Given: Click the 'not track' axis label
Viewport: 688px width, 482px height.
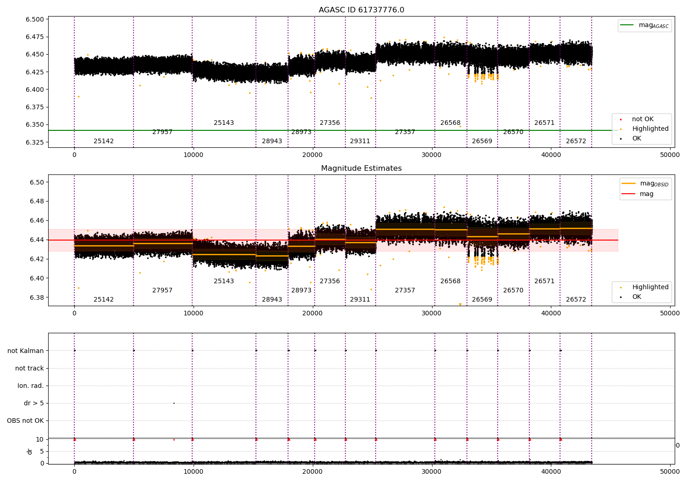Looking at the screenshot, I should click(29, 368).
